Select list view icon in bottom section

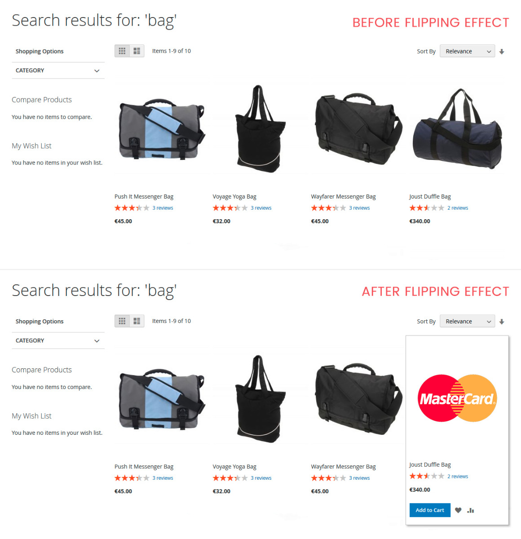(137, 321)
